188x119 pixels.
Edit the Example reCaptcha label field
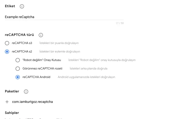click(x=64, y=17)
